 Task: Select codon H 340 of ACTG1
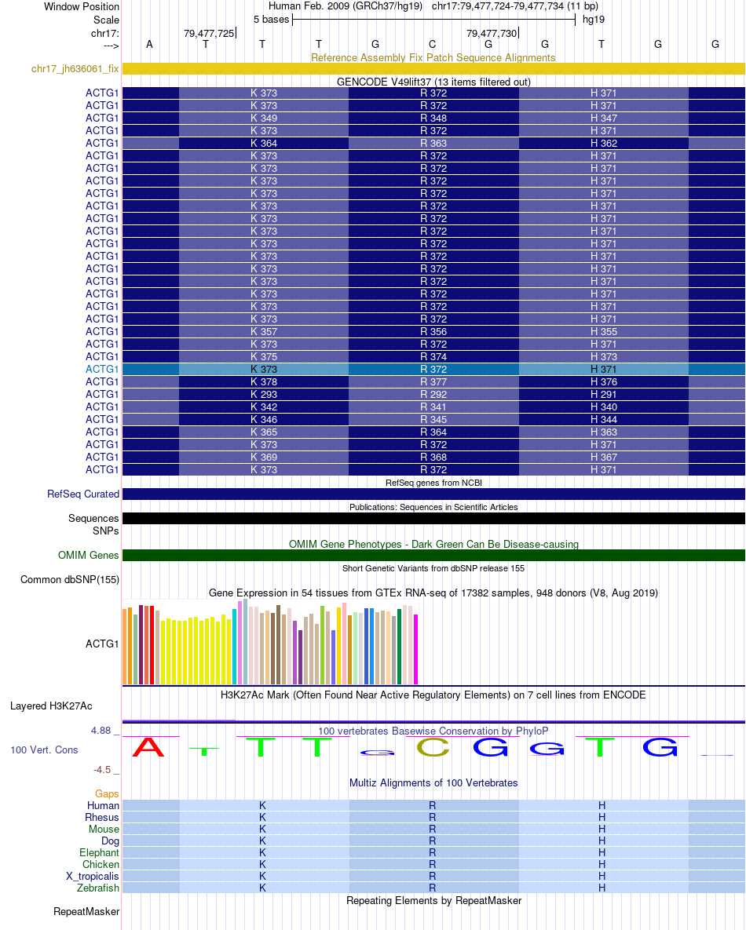click(604, 407)
